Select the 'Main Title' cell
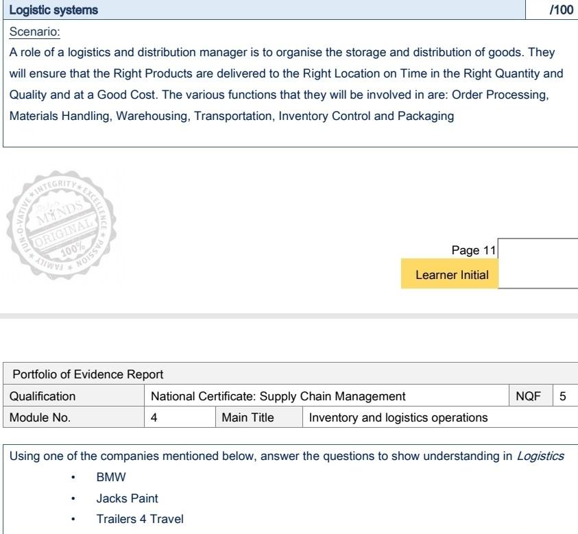 258,417
